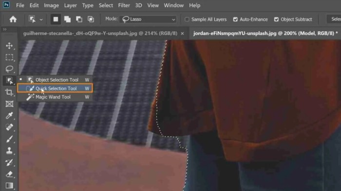Select the Gradient tool
Screen dimensions: 341x191
pos(9,186)
